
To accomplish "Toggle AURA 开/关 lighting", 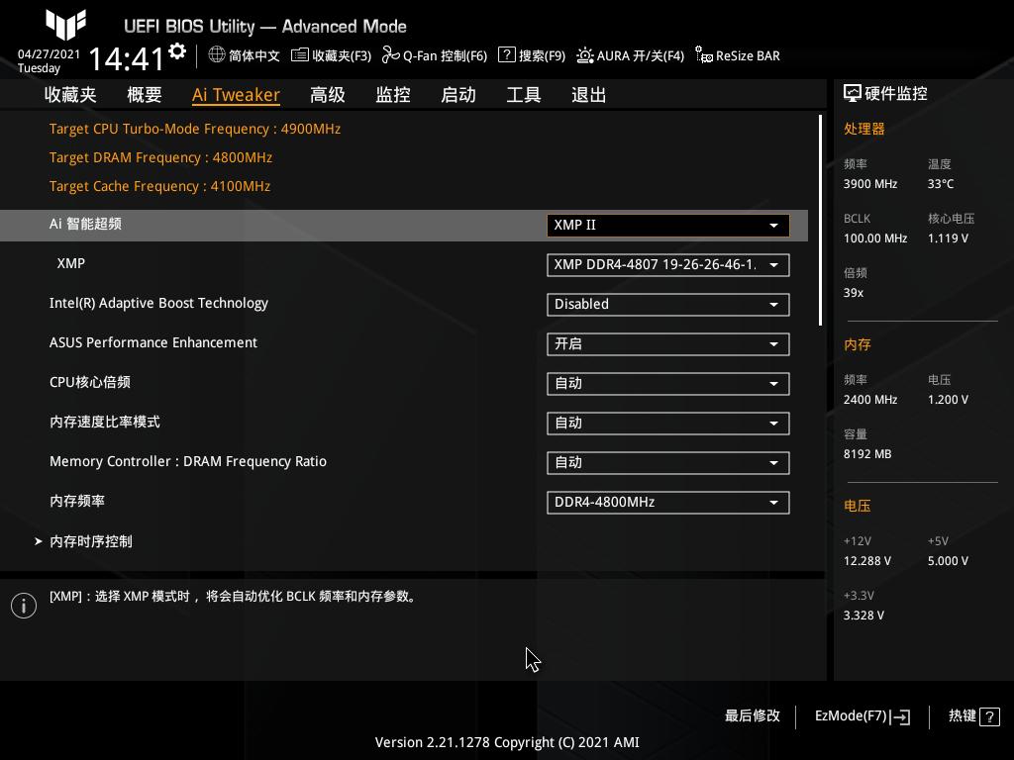I will pyautogui.click(x=630, y=56).
